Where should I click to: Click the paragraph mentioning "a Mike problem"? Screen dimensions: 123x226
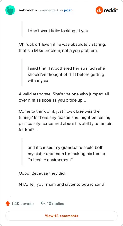coord(62,48)
